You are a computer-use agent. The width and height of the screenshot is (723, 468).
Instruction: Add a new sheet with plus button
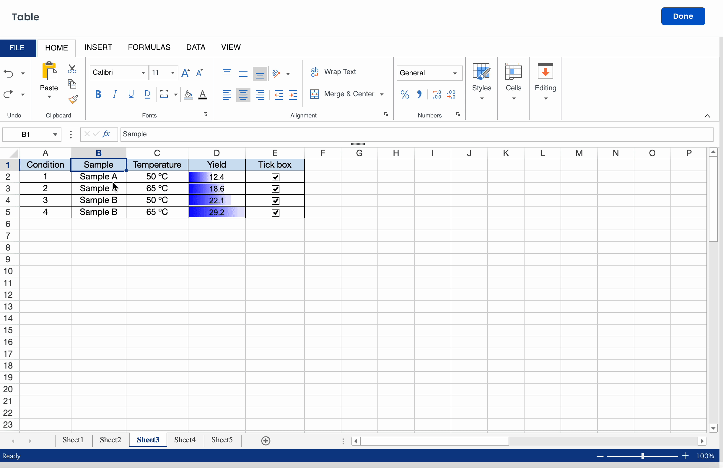[x=266, y=441]
